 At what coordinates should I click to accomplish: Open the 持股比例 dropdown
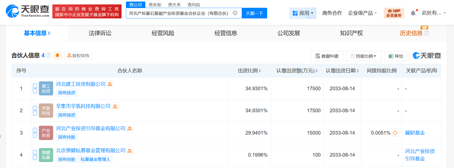click(x=364, y=56)
